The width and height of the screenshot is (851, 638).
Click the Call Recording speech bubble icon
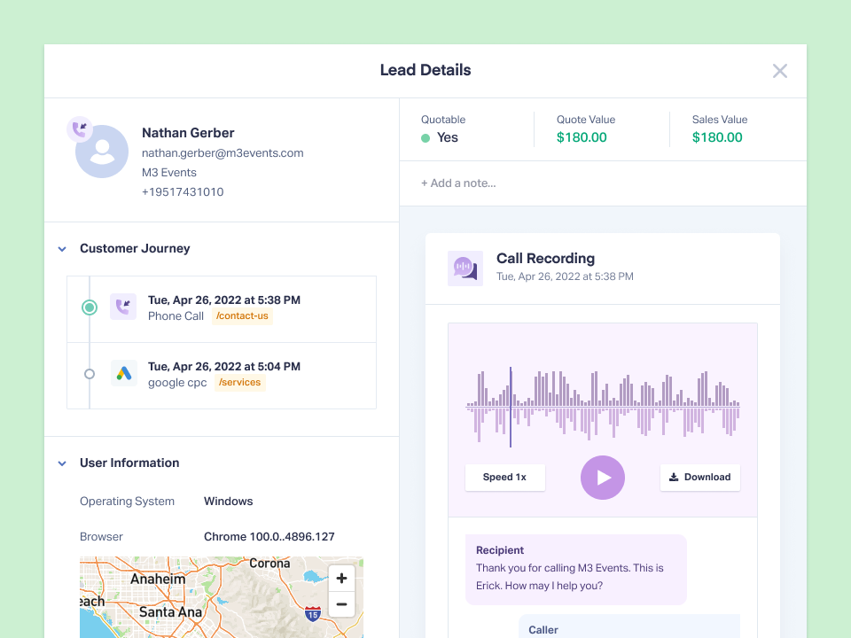[465, 268]
